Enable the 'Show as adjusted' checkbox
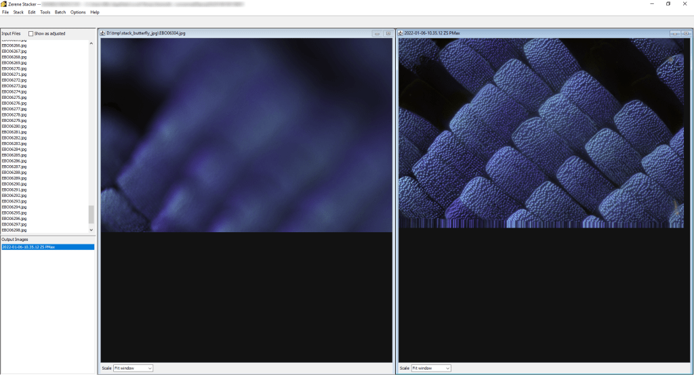The image size is (694, 375). 31,33
